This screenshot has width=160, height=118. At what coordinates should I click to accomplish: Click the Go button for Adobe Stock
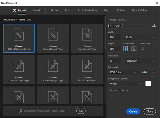[81, 111]
